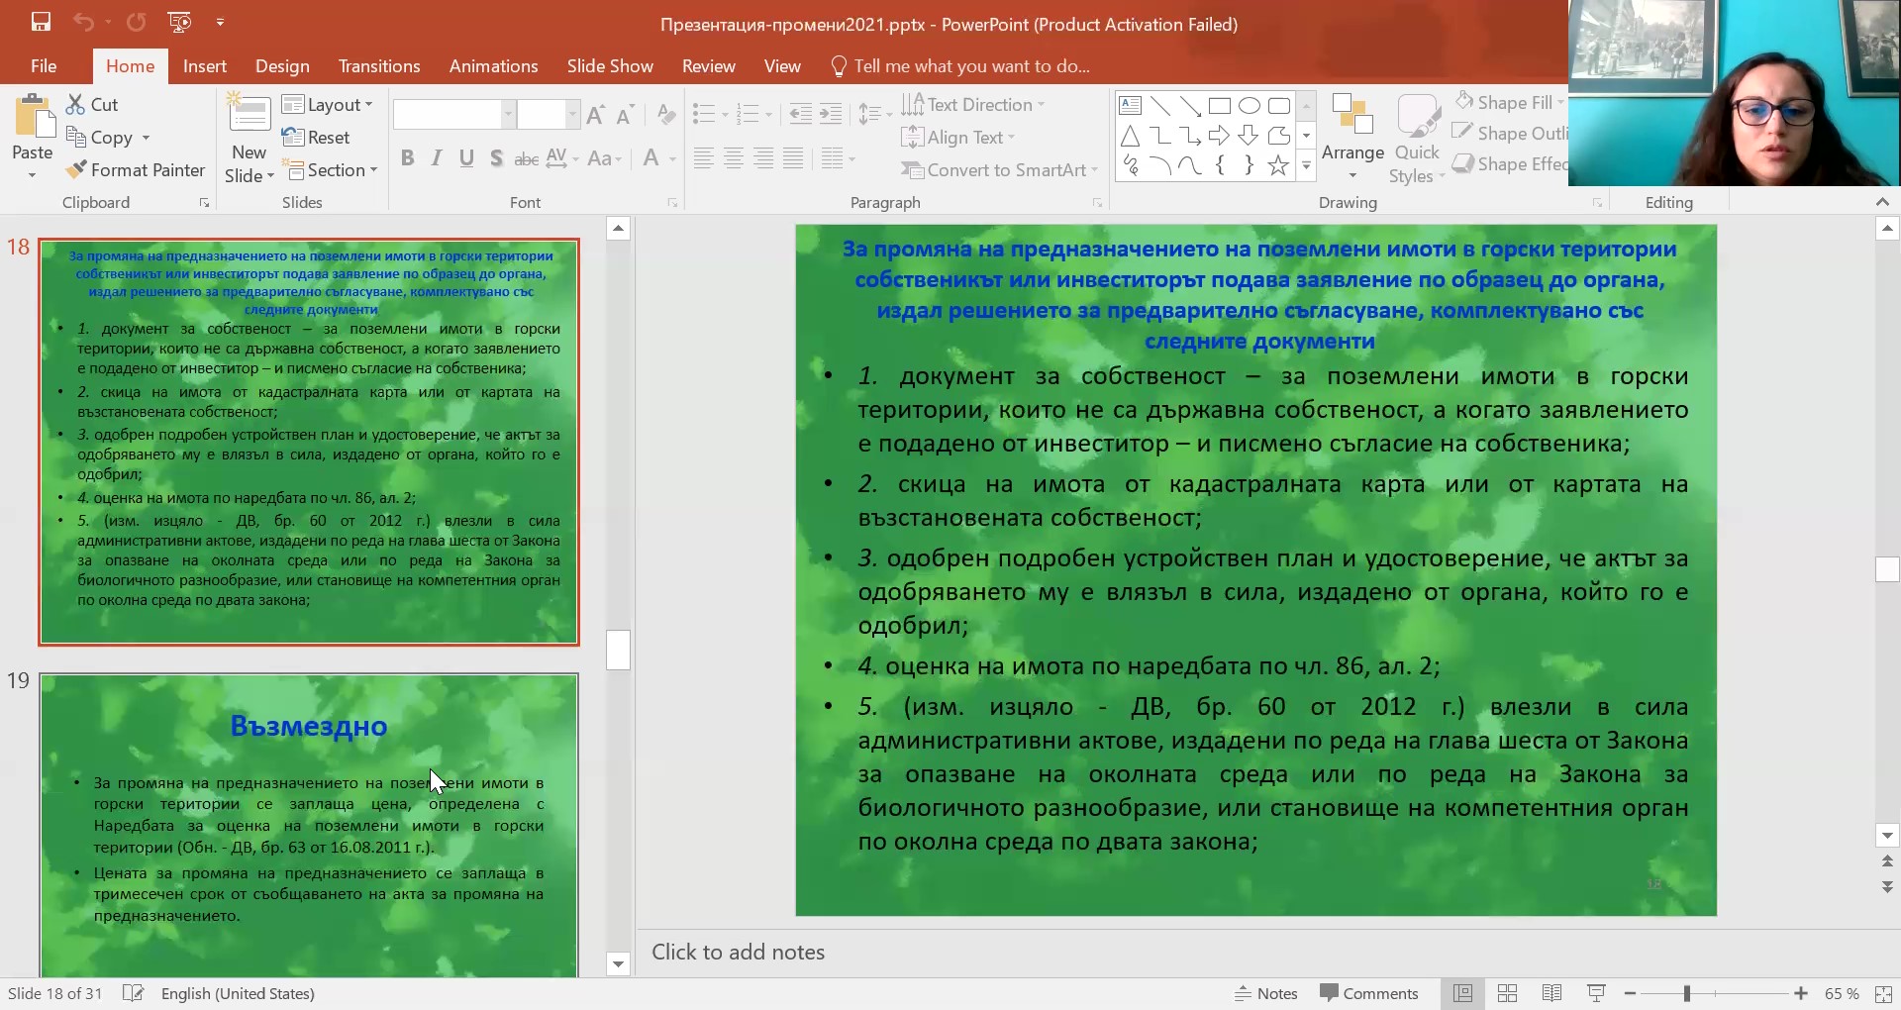
Task: Select slide 19 thumbnail titled Възмездно
Action: [309, 824]
